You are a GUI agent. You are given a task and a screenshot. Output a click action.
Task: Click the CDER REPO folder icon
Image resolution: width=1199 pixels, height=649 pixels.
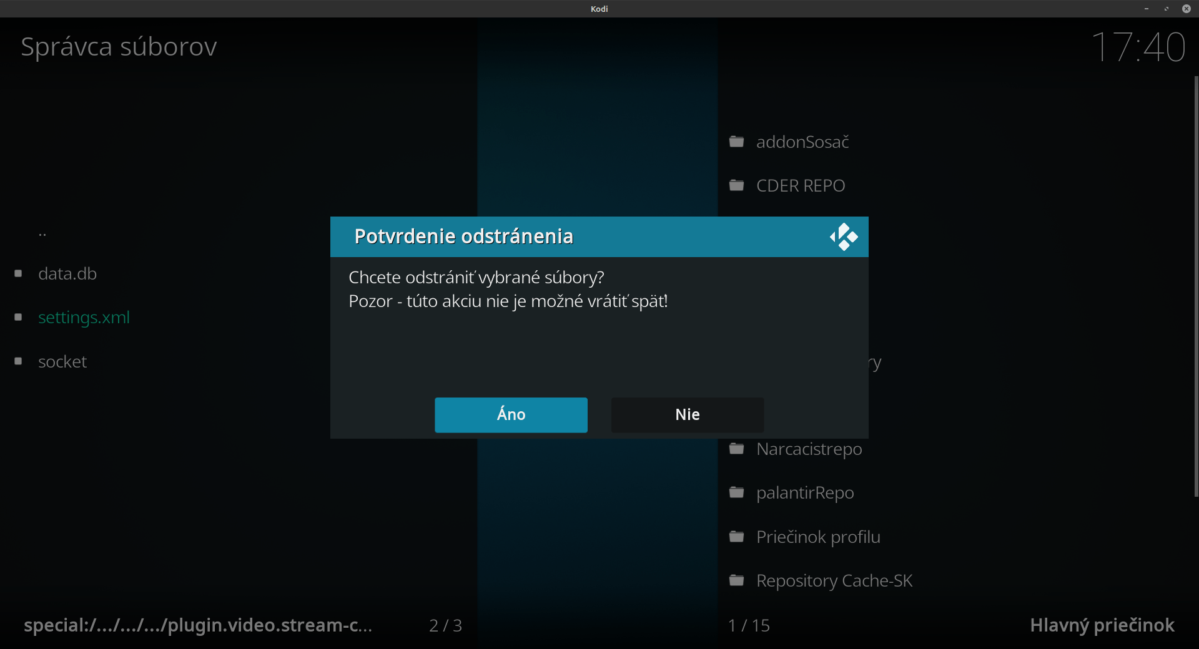pos(737,185)
